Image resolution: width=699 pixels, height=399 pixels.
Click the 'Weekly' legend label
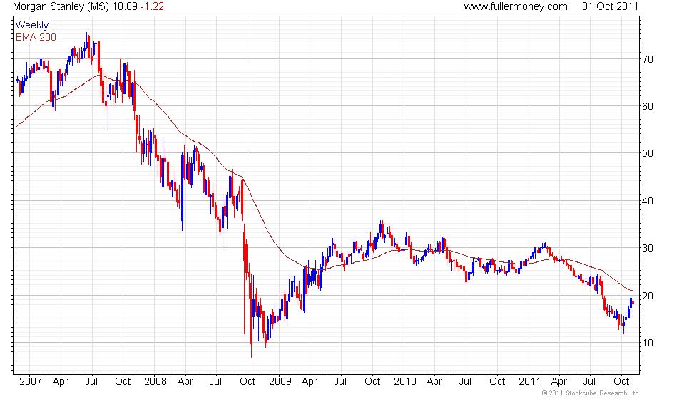coord(32,26)
